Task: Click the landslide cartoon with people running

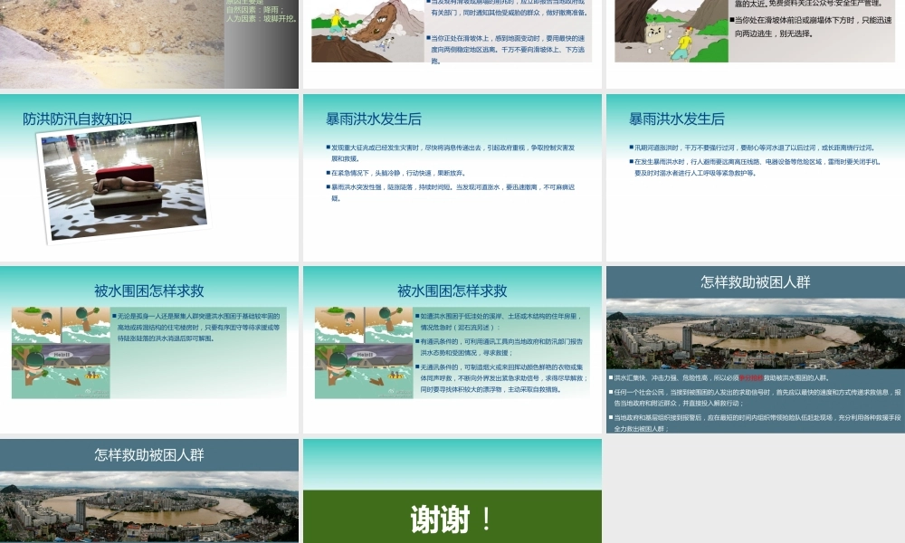Action: [367, 31]
